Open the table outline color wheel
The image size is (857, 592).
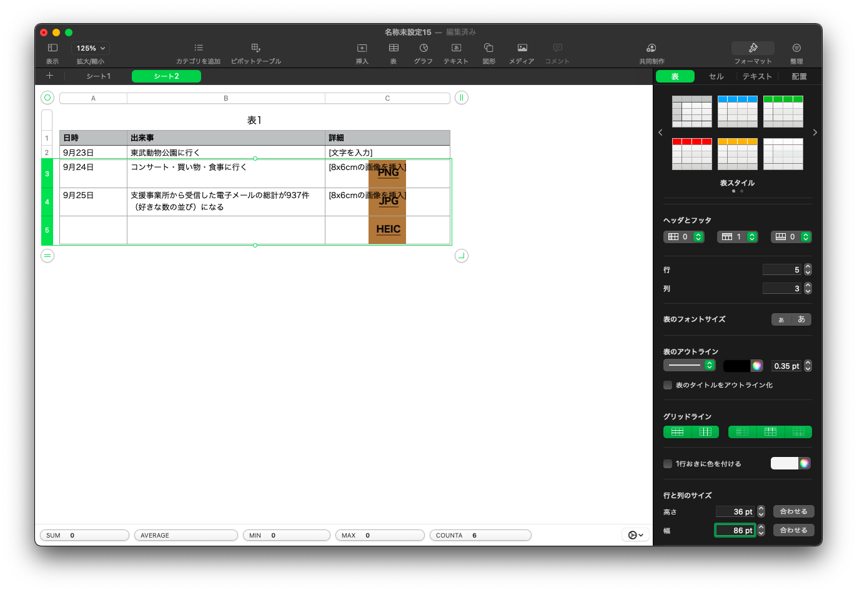[x=756, y=366]
